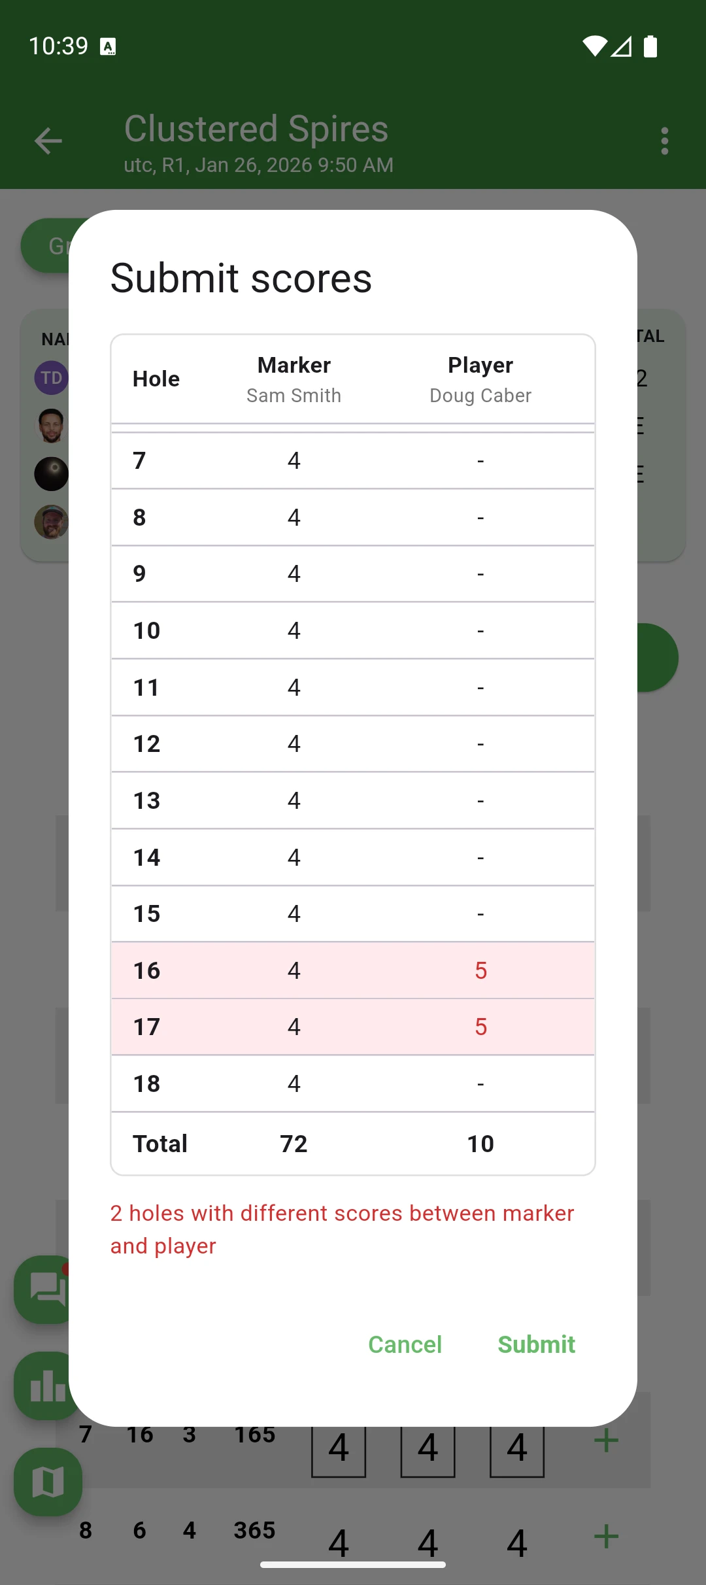Edit the first score box showing 4
This screenshot has width=706, height=1585.
[339, 1448]
